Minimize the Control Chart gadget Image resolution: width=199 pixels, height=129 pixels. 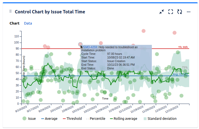click(x=162, y=12)
